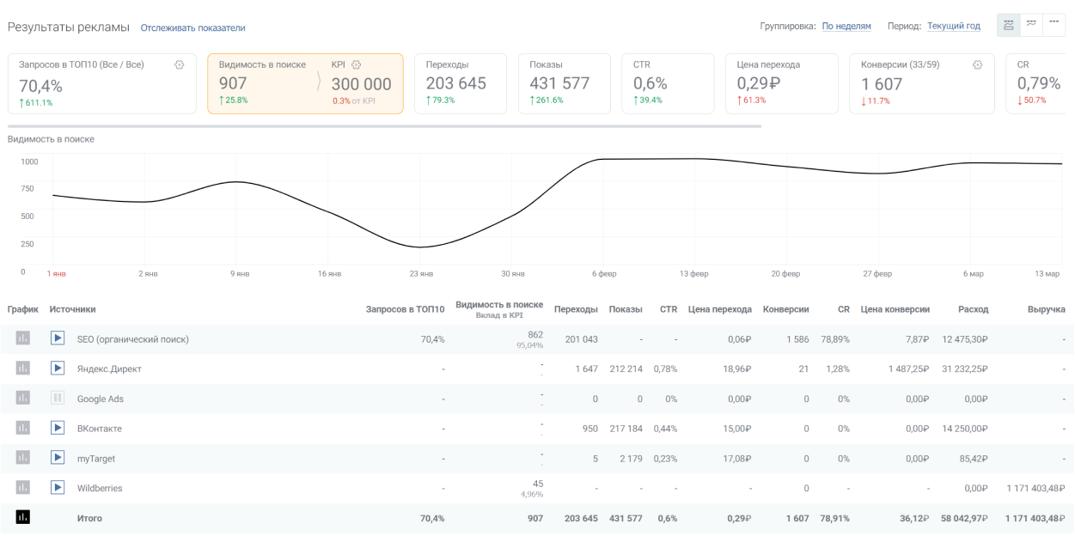Click the total Расход value '58 042,97₽'
The height and width of the screenshot is (536, 1075).
pyautogui.click(x=965, y=518)
